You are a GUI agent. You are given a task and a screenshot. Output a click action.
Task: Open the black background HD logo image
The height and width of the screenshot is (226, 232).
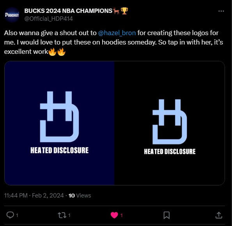[170, 123]
